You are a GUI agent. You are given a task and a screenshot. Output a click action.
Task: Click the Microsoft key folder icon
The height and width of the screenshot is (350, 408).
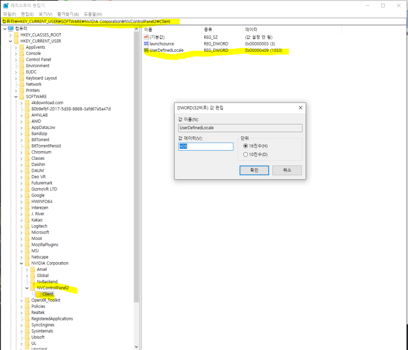27,232
